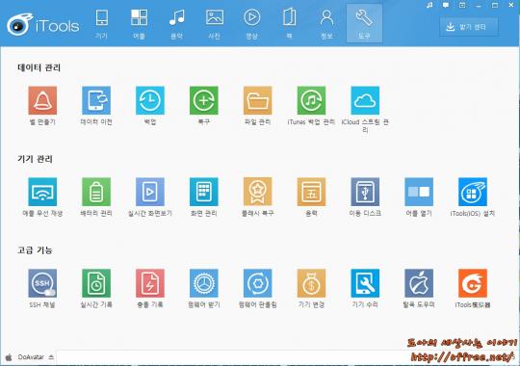Viewport: 520px width, 366px height.
Task: Open 실시간 기록 realtime log
Action: (96, 283)
